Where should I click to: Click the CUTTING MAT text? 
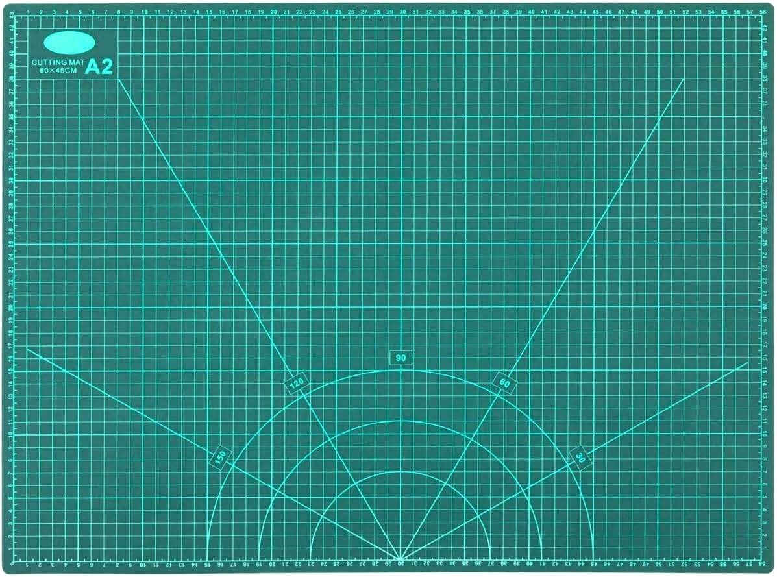(56, 62)
